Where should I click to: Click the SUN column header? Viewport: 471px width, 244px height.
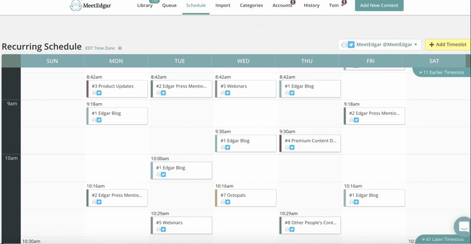click(52, 61)
